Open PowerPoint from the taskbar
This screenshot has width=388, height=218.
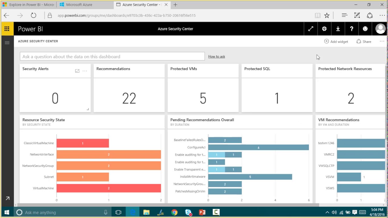202,212
